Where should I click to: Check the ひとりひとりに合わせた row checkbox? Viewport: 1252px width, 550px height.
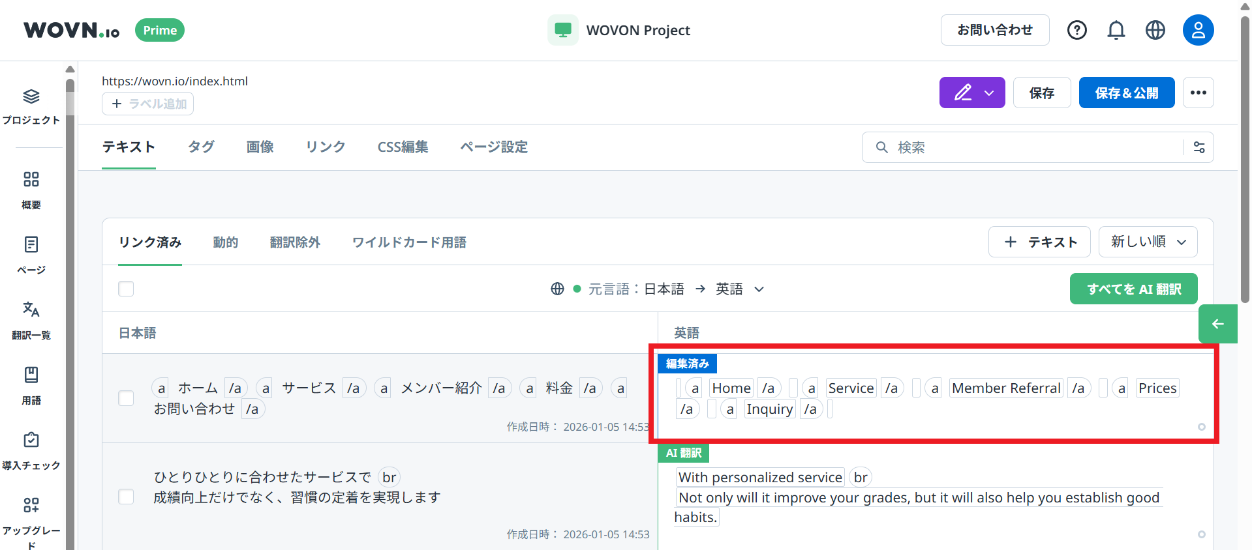pyautogui.click(x=126, y=497)
